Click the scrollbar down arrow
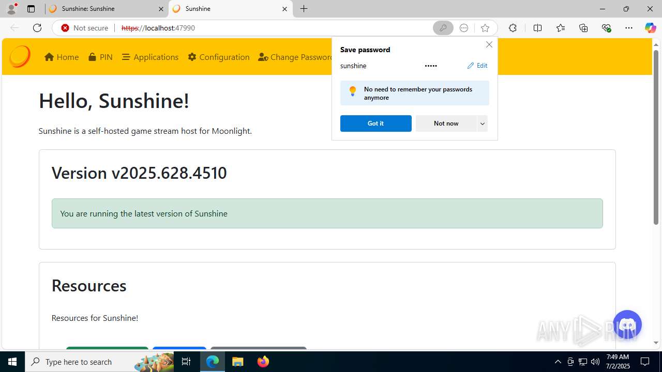The width and height of the screenshot is (662, 372). (656, 343)
